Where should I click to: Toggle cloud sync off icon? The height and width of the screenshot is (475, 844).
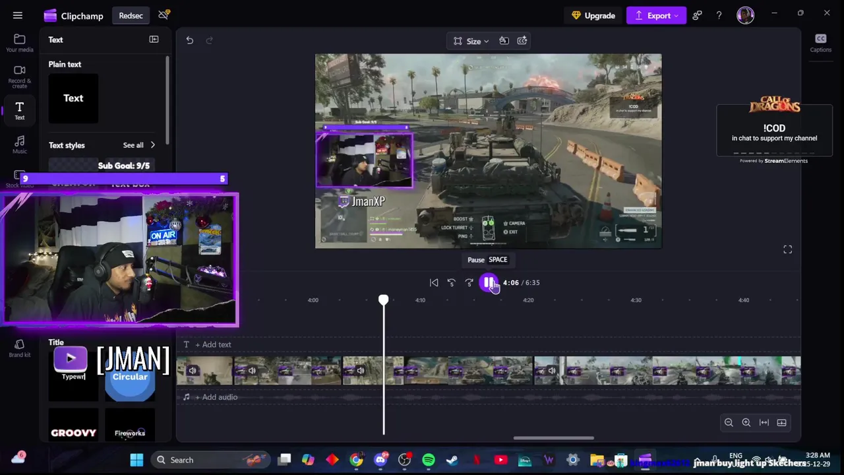click(164, 15)
